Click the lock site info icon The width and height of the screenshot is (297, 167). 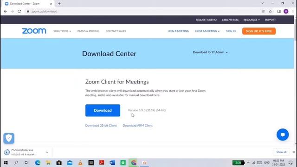point(28,11)
